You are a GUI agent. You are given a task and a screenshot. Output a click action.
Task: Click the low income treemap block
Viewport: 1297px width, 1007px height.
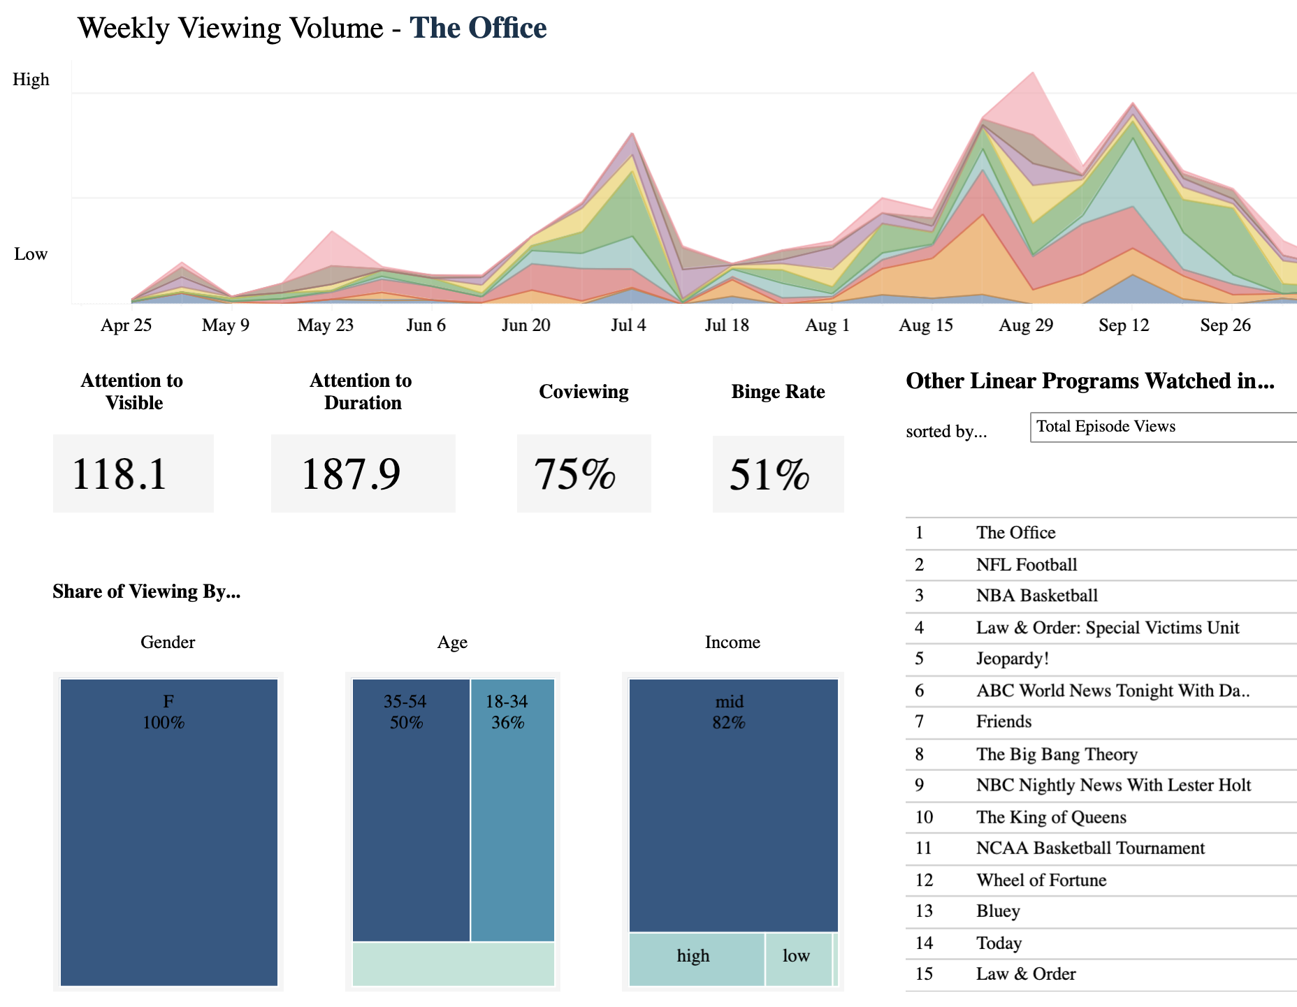[799, 960]
